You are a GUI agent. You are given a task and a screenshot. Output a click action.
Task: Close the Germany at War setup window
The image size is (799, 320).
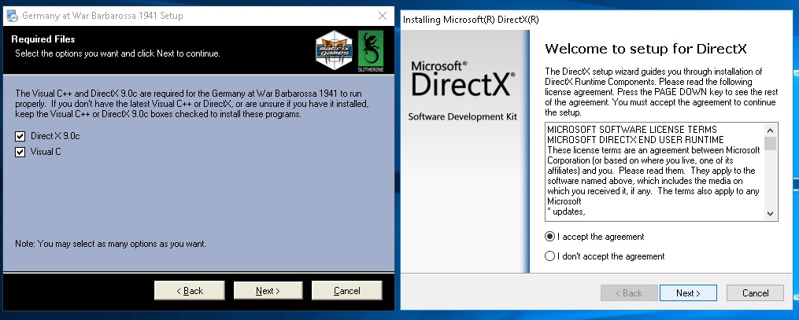tap(383, 16)
